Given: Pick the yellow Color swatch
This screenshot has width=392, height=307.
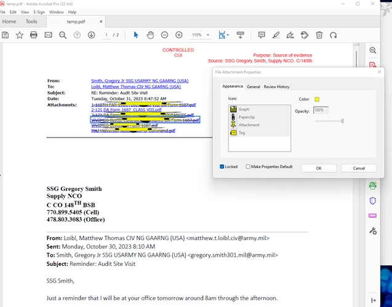Looking at the screenshot, I should tap(317, 99).
